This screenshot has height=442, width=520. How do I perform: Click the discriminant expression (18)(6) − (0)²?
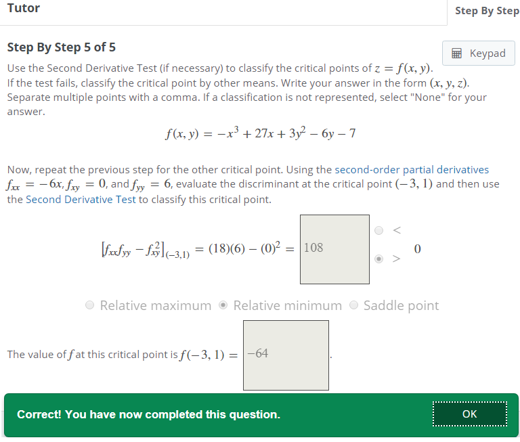click(x=242, y=248)
